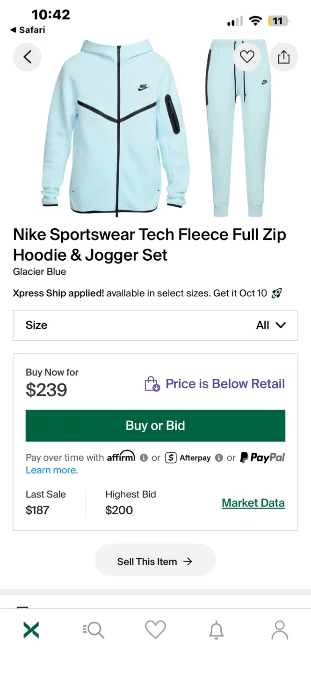Tap the back arrow on the product image

27,57
